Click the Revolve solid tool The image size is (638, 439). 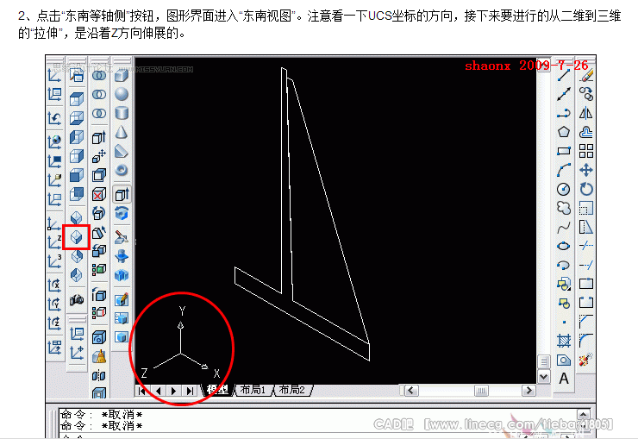[x=122, y=213]
